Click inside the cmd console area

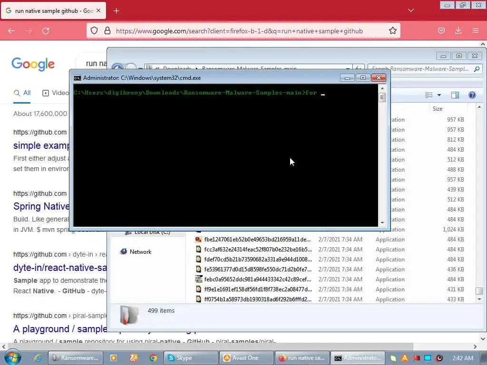coord(225,155)
